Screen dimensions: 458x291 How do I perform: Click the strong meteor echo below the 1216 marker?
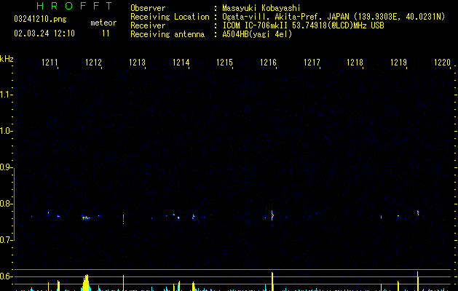[272, 215]
